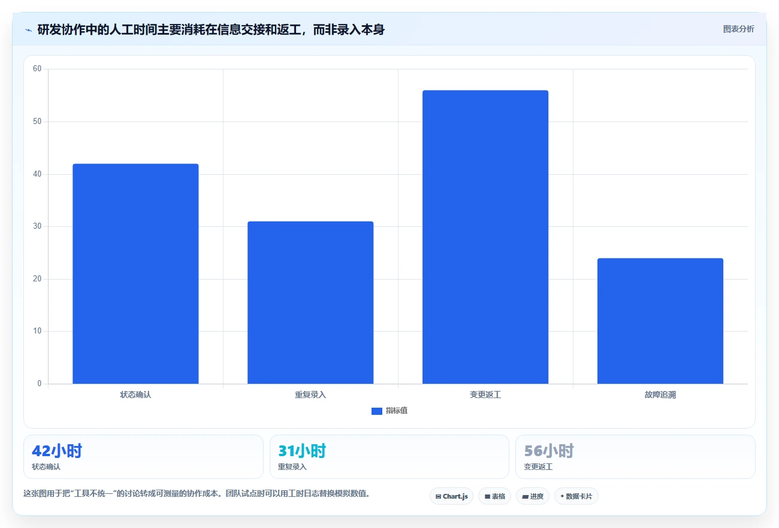Click the footnote text about 工具不统一
This screenshot has height=528, width=779.
coord(198,494)
